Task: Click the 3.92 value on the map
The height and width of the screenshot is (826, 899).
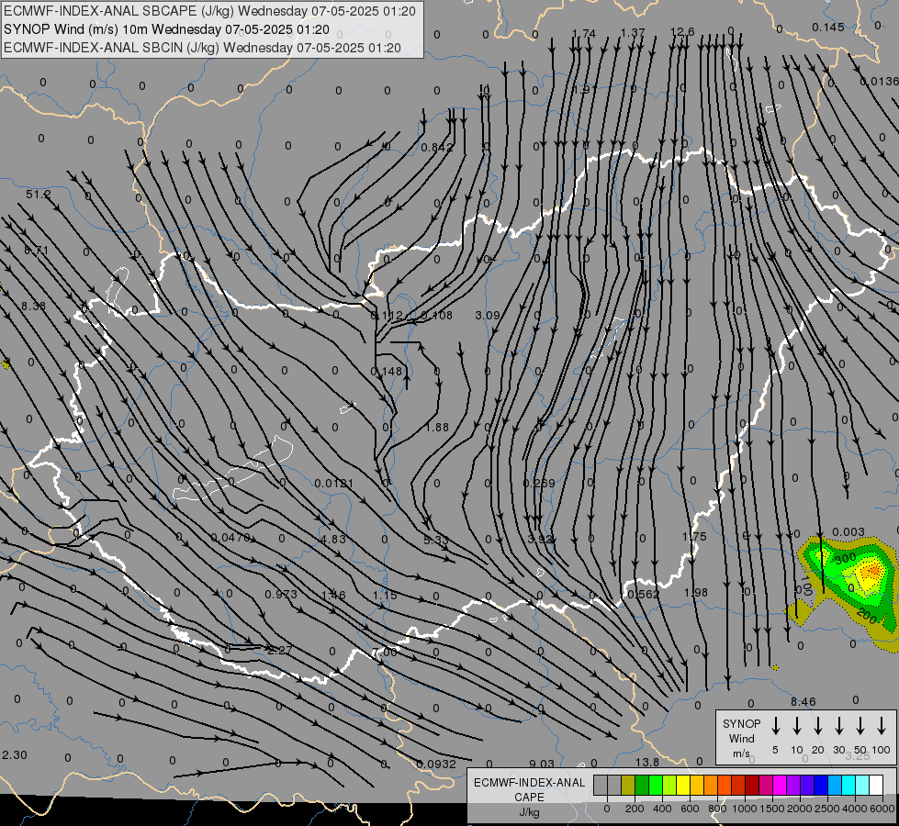Action: pyautogui.click(x=540, y=539)
